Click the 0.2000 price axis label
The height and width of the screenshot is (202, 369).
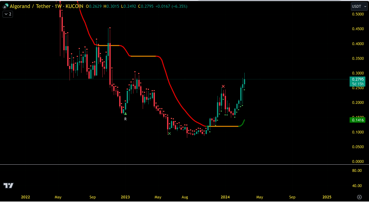(x=358, y=103)
